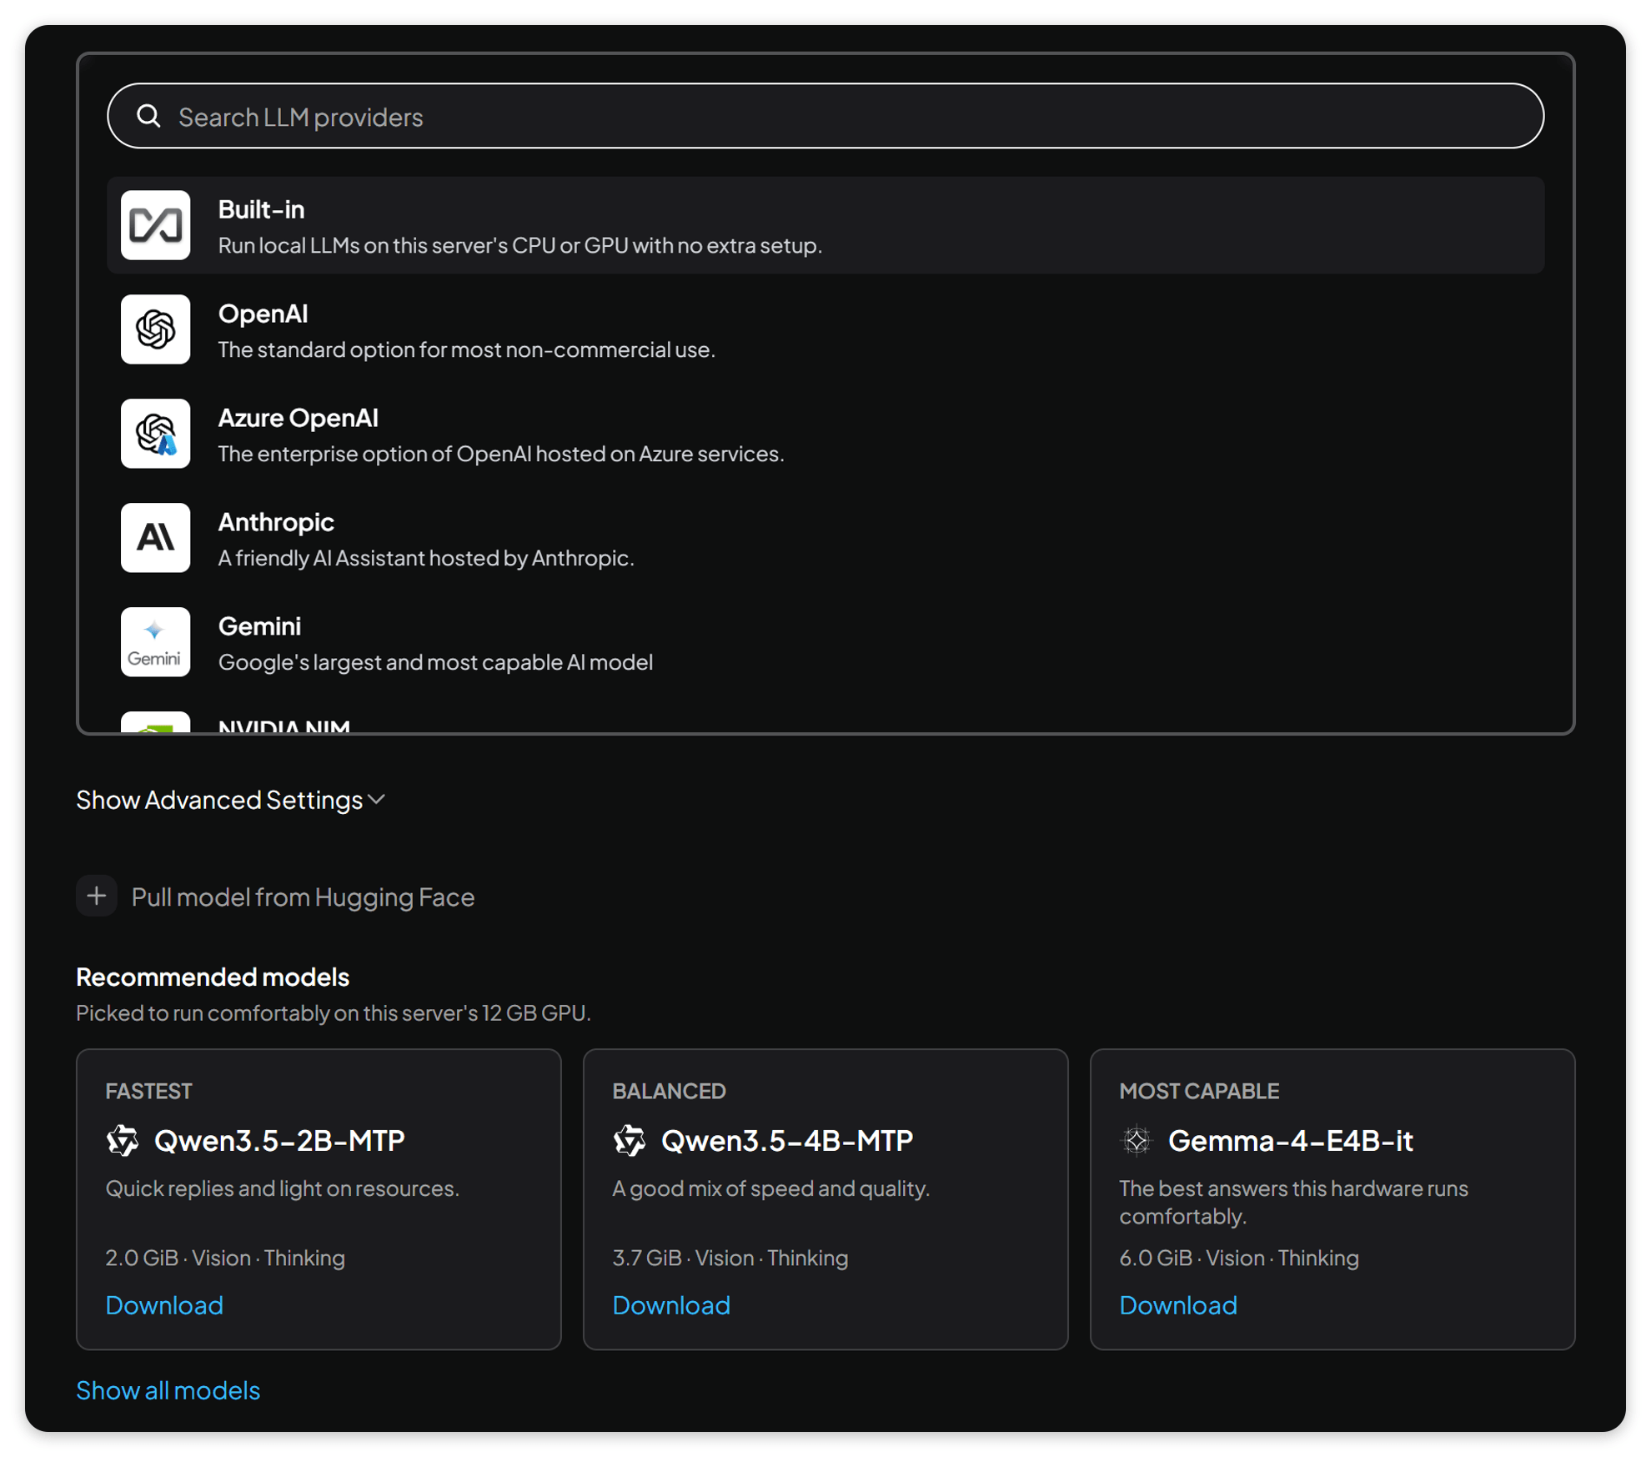Click the Anthropic logo icon

(x=155, y=538)
